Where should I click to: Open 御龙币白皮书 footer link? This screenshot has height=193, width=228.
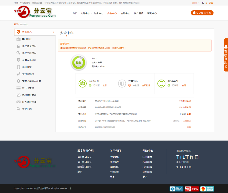[84, 157]
